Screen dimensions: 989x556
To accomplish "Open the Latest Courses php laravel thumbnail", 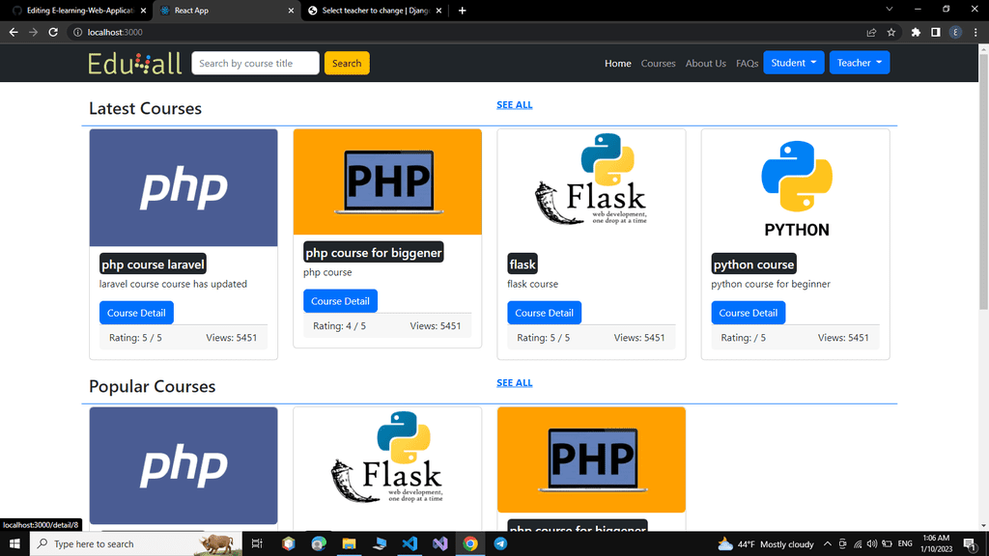I will (x=184, y=188).
